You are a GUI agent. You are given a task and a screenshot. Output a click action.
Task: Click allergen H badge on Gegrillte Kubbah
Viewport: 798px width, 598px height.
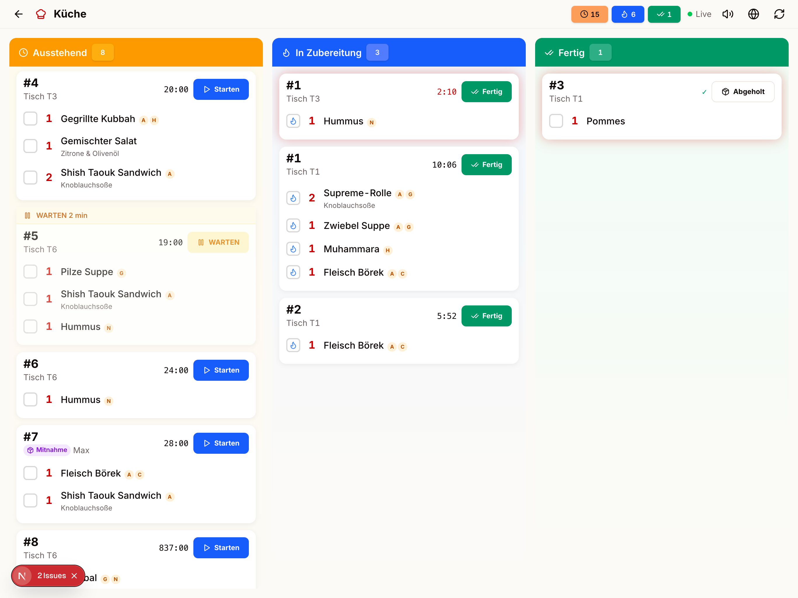click(x=154, y=120)
